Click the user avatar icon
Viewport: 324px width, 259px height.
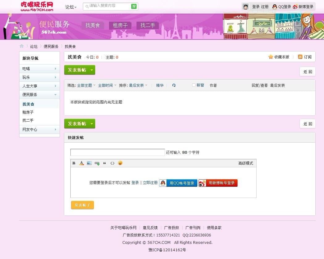pos(246,6)
